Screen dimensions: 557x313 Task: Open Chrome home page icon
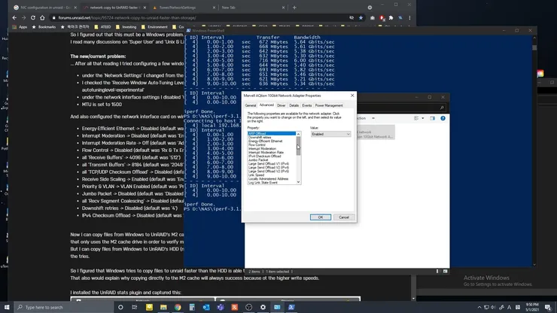click(x=42, y=18)
